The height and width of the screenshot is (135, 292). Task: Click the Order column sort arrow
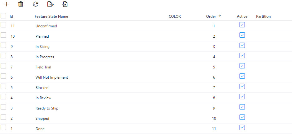[220, 16]
